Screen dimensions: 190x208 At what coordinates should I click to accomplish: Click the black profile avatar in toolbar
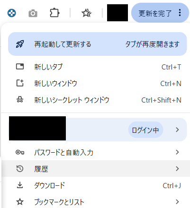118,13
